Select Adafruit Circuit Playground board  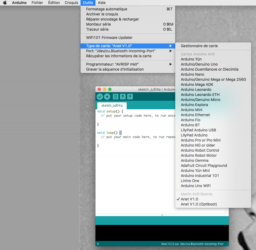pyautogui.click(x=213, y=165)
